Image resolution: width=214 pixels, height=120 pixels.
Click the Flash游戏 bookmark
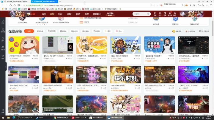tap(50, 9)
